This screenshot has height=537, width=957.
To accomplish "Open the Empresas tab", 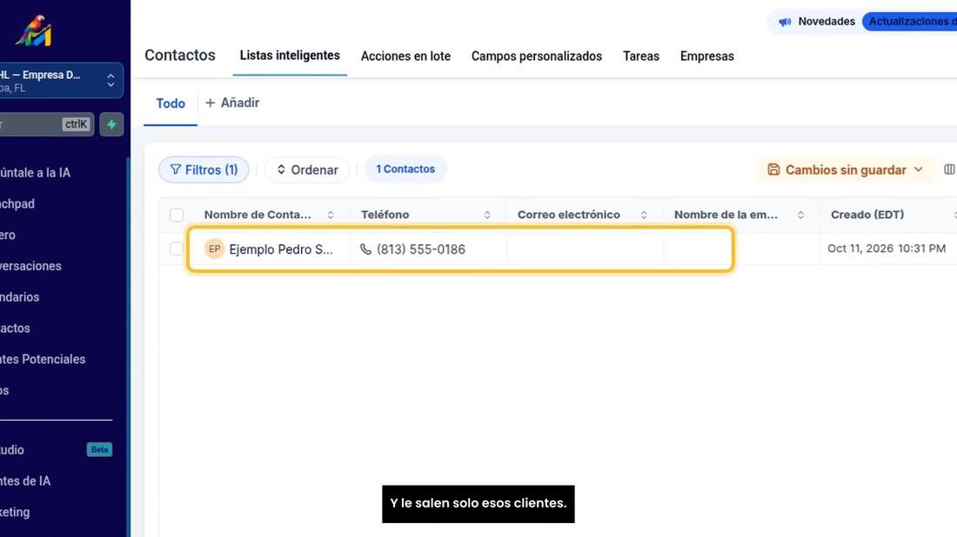I will point(706,56).
